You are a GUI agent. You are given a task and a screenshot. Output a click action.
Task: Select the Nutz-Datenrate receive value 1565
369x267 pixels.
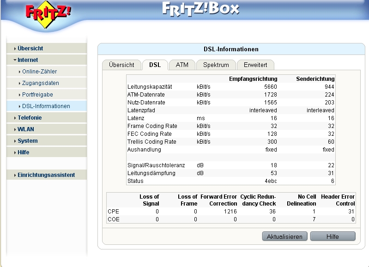click(270, 103)
